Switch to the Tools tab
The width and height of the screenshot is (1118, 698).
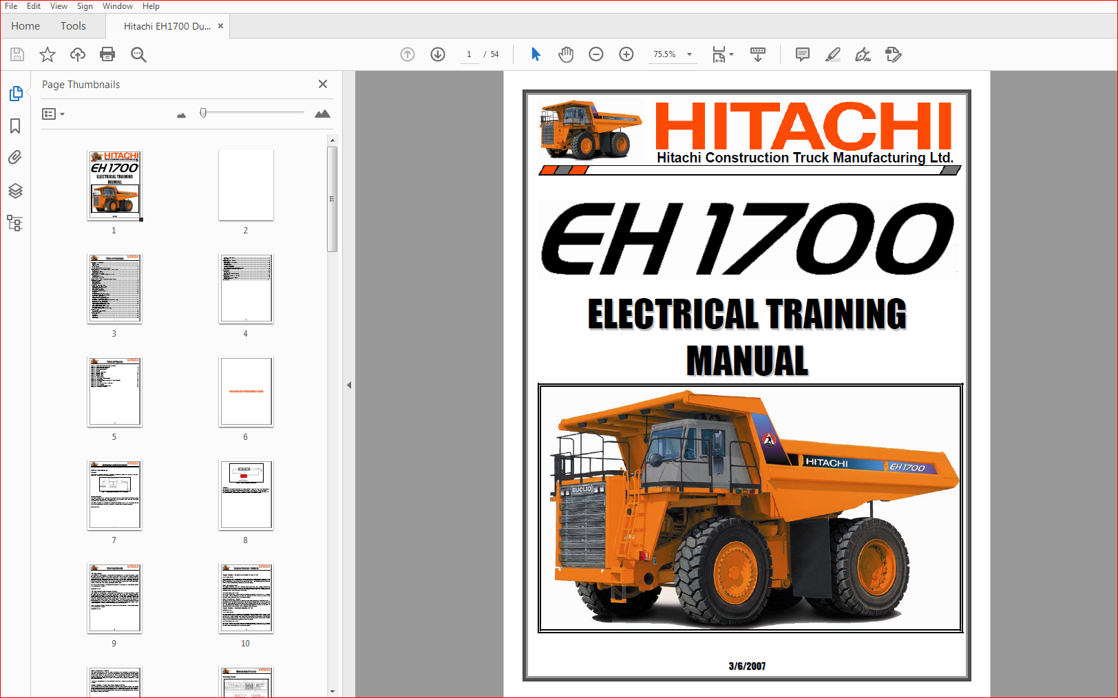(73, 26)
